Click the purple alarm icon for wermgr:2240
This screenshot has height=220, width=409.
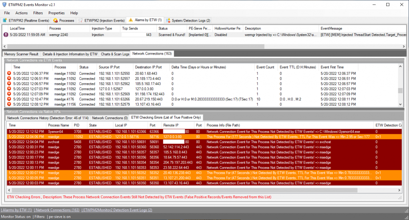click(6, 35)
